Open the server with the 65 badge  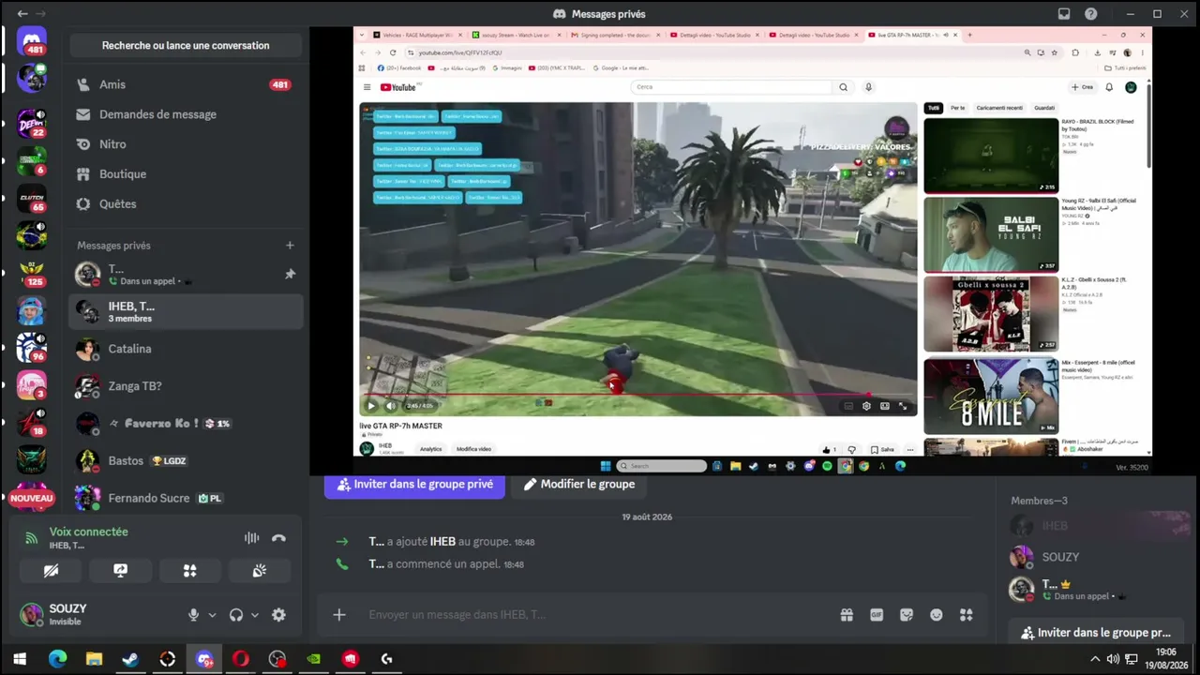pyautogui.click(x=32, y=199)
